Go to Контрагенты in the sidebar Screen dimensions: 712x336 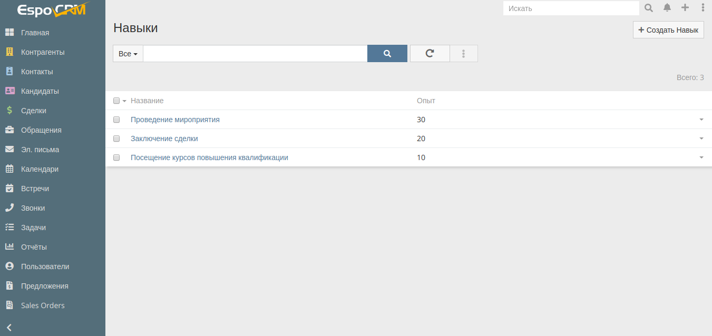click(43, 52)
